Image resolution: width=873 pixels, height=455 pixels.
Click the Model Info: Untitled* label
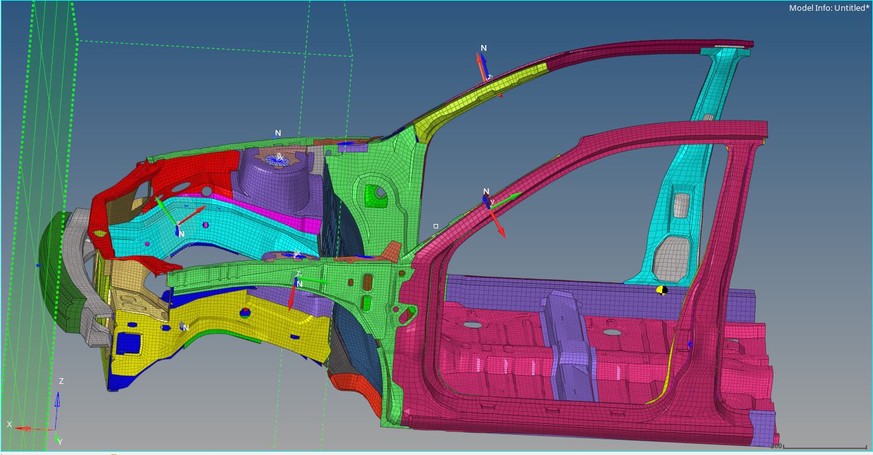[x=828, y=8]
